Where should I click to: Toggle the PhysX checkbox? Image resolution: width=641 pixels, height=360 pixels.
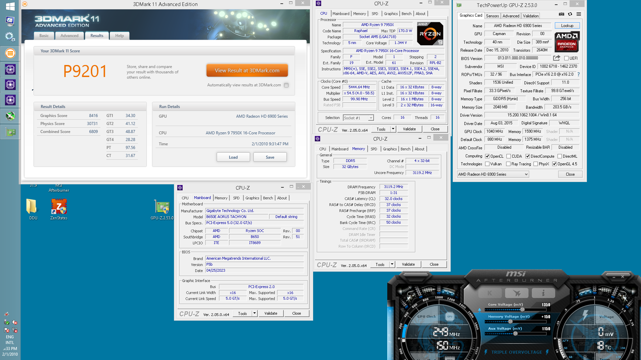536,164
